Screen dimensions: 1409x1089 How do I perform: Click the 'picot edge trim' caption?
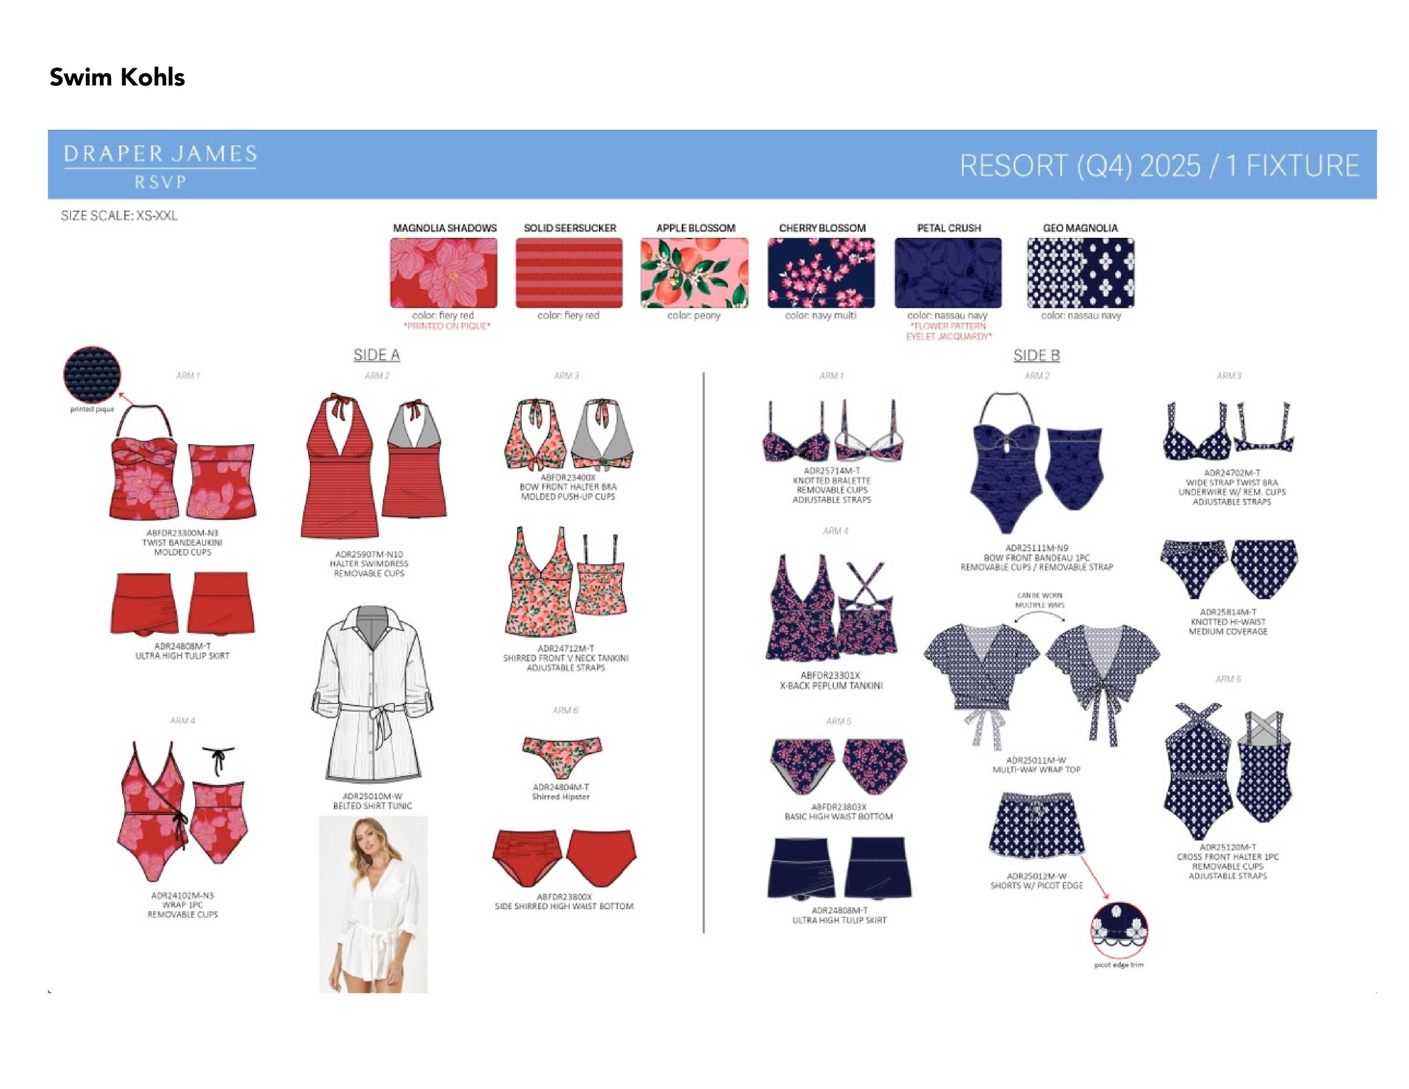pos(1119,965)
